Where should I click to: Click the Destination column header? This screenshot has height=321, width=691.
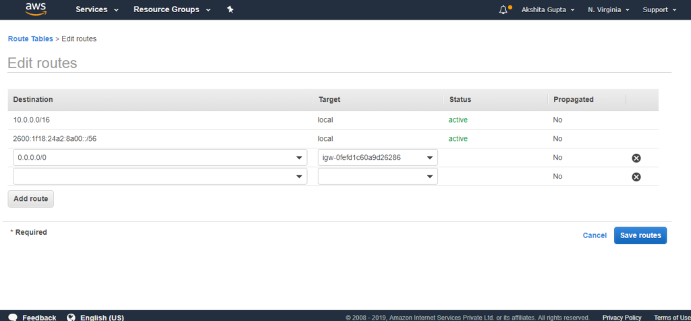(33, 100)
